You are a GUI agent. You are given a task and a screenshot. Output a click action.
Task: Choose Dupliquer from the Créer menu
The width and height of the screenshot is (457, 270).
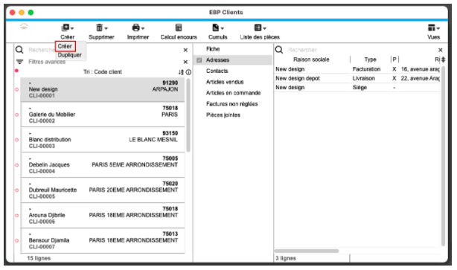(x=69, y=55)
